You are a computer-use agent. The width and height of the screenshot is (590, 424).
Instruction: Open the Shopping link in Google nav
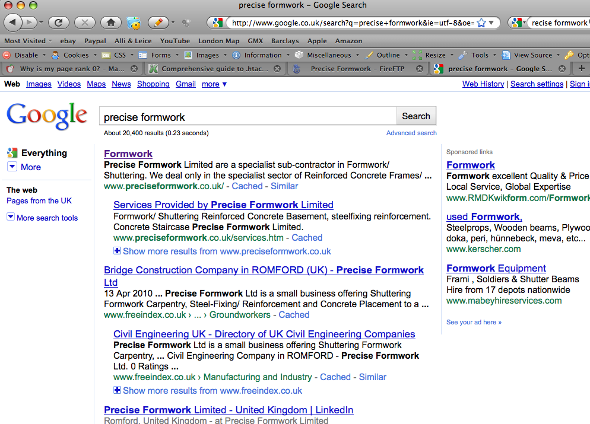click(153, 84)
